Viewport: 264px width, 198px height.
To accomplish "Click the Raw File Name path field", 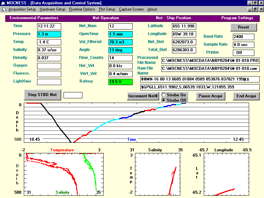I will [210, 69].
